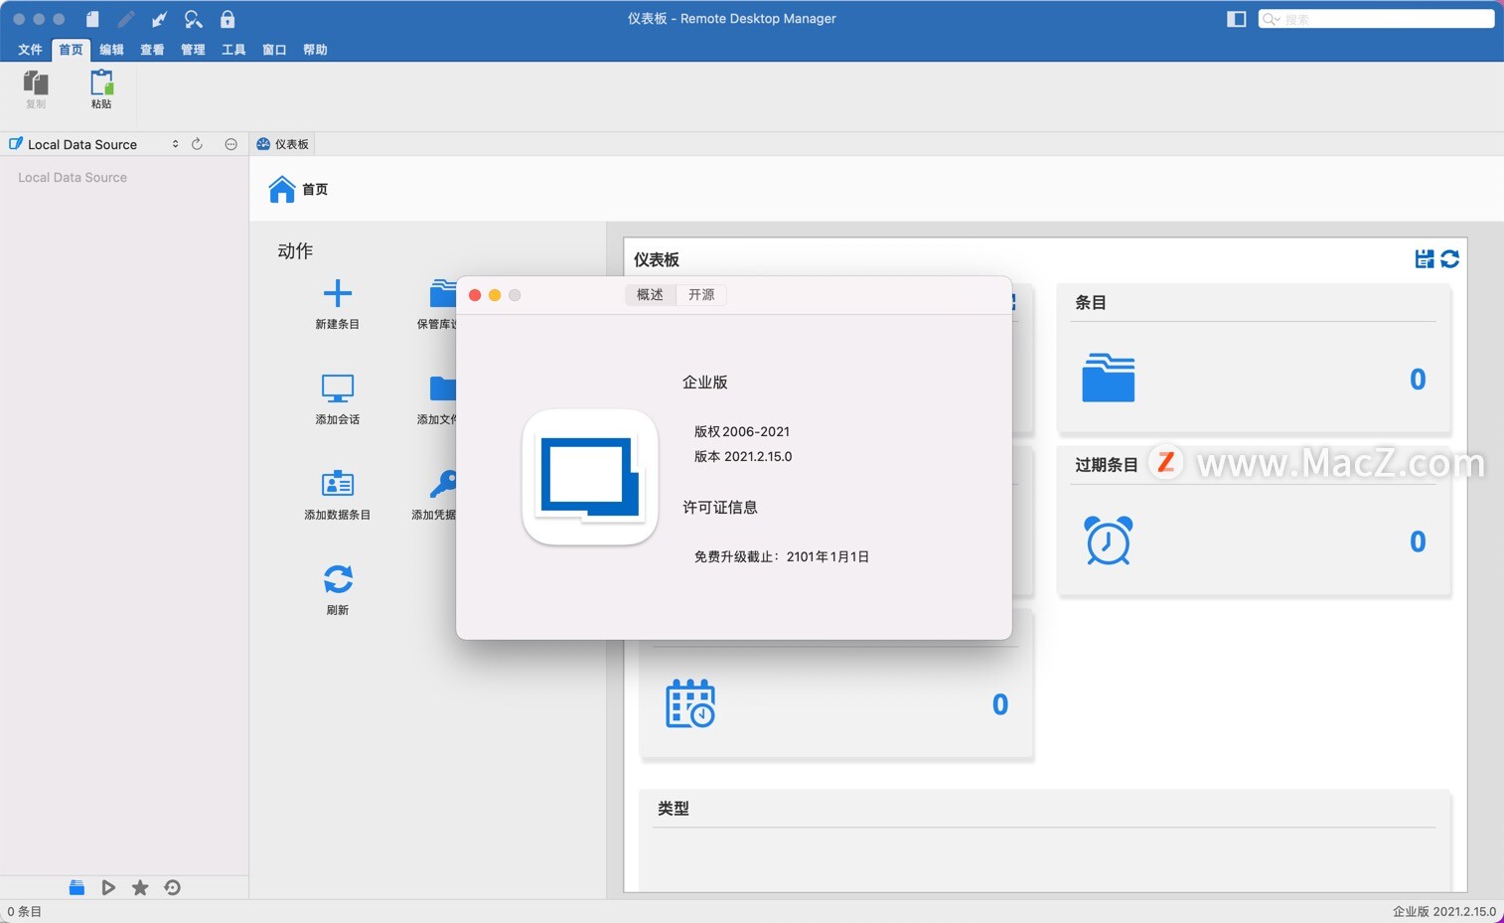Image resolution: width=1504 pixels, height=923 pixels.
Task: Click the alarm clock icon in 过期条目 card
Action: 1109,540
